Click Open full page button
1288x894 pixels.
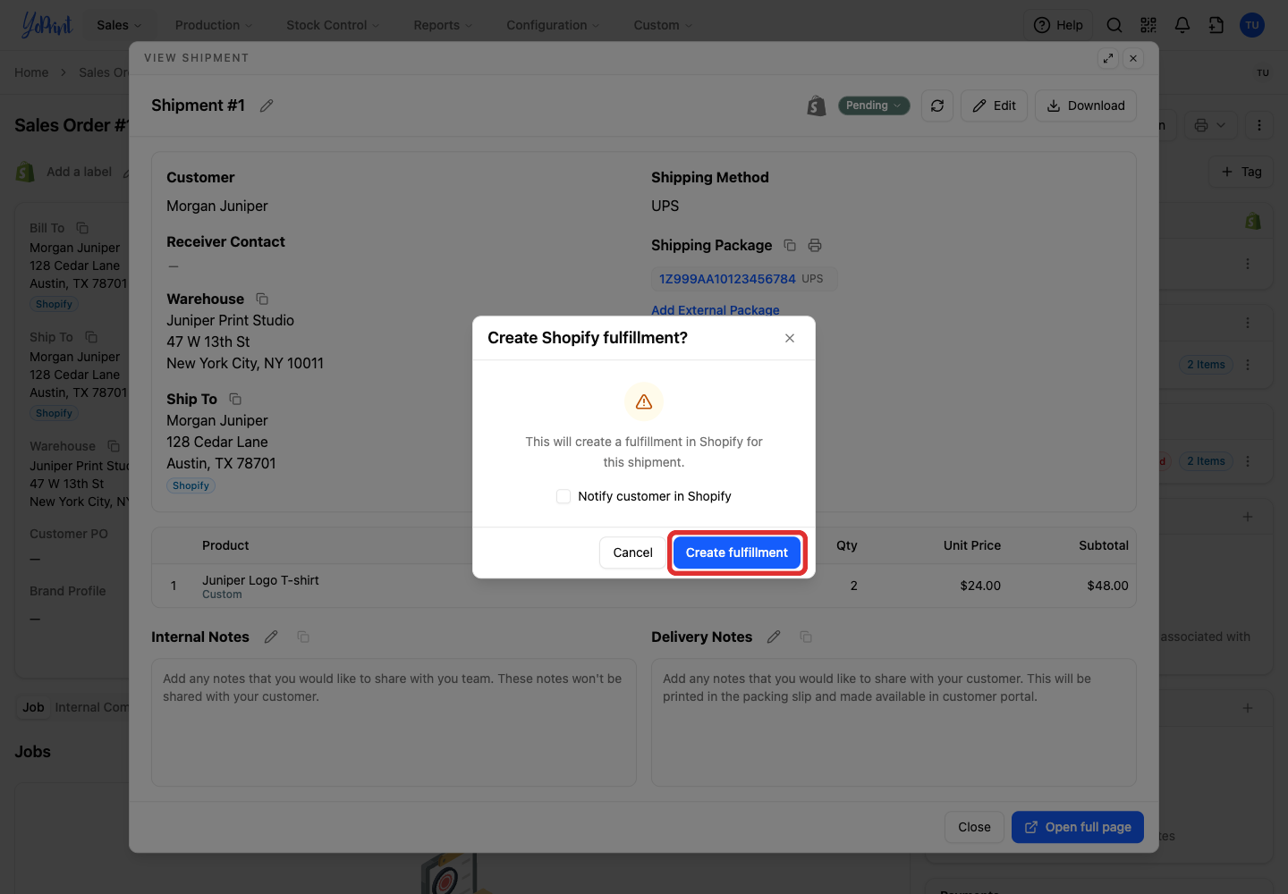(x=1078, y=827)
